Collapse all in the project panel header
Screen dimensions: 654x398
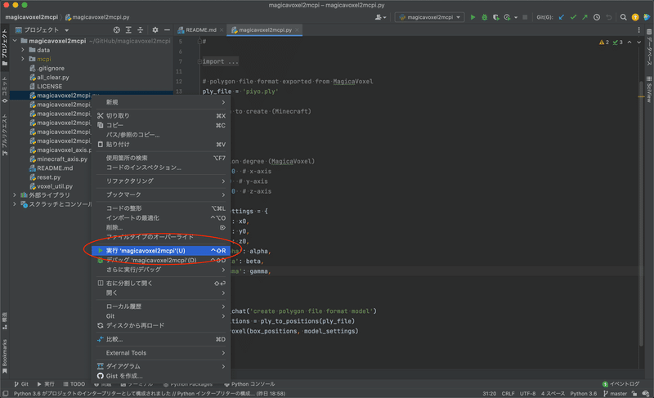point(140,30)
